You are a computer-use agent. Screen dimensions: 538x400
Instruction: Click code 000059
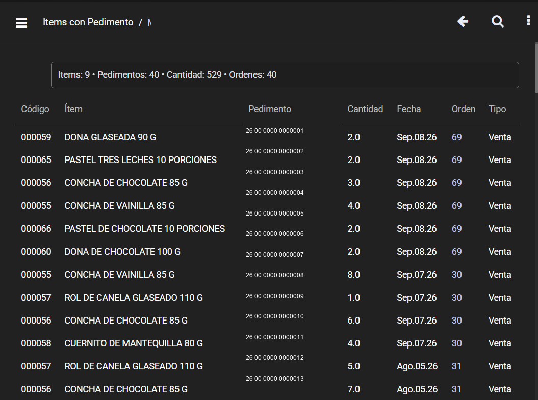(36, 137)
